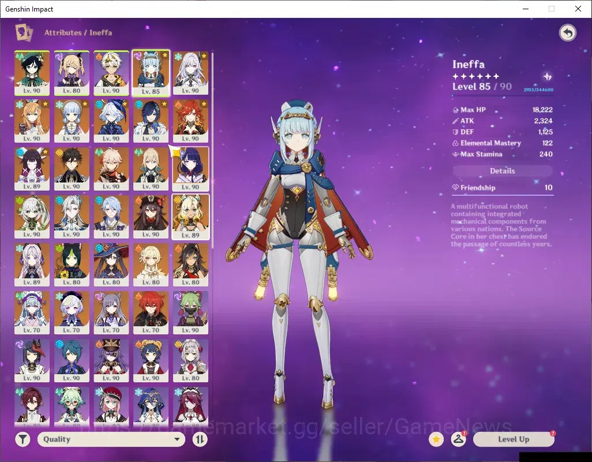Select Zhongli's Lv. 90 portrait

pyautogui.click(x=72, y=169)
